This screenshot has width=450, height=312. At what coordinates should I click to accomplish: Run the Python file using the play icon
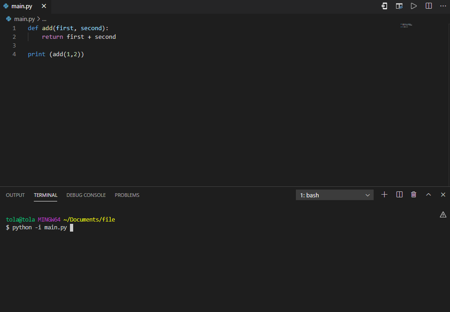pos(413,6)
